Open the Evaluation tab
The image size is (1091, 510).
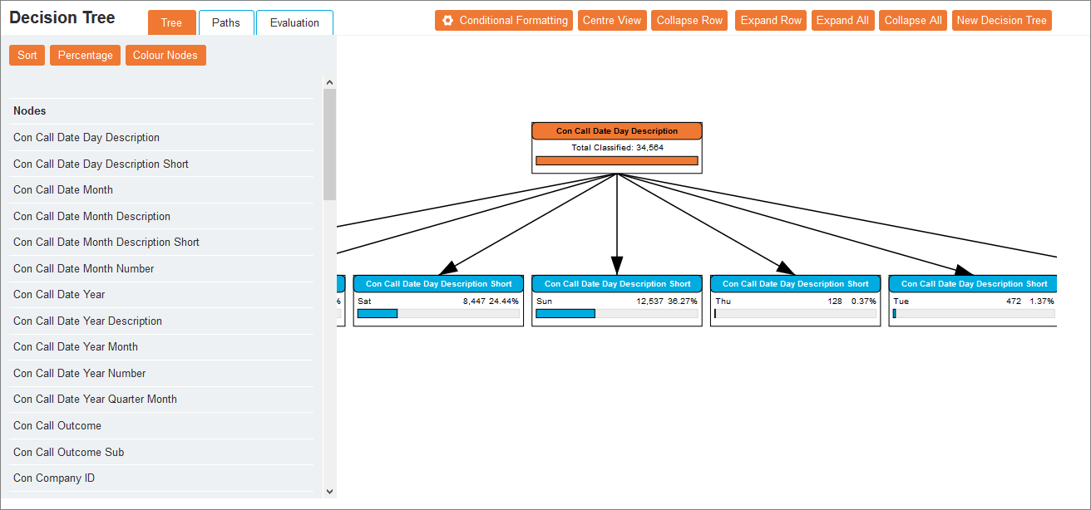pos(294,22)
